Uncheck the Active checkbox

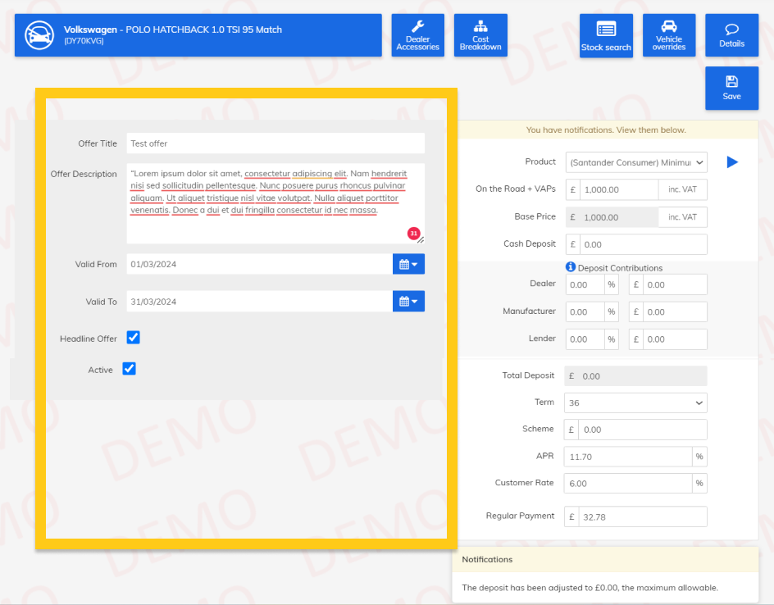point(130,369)
